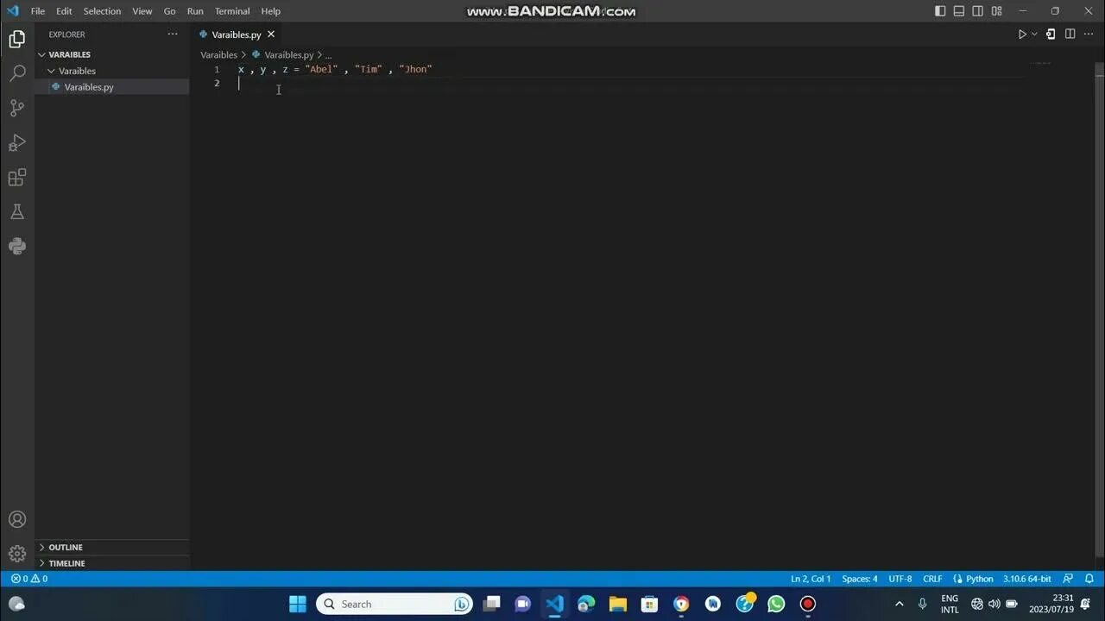
Task: Open Explorer Views and More Actions ellipsis
Action: coord(173,34)
